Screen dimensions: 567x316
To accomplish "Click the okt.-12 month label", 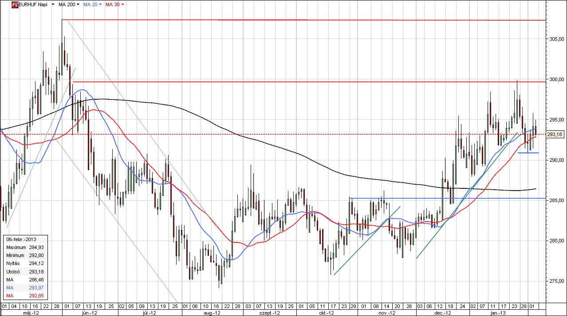I will [327, 312].
